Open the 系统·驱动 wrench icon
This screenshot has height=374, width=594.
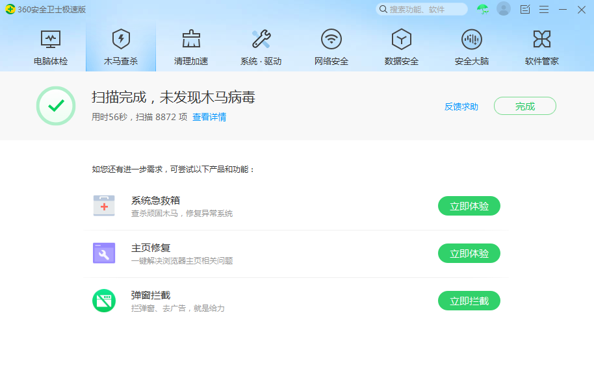pyautogui.click(x=261, y=39)
